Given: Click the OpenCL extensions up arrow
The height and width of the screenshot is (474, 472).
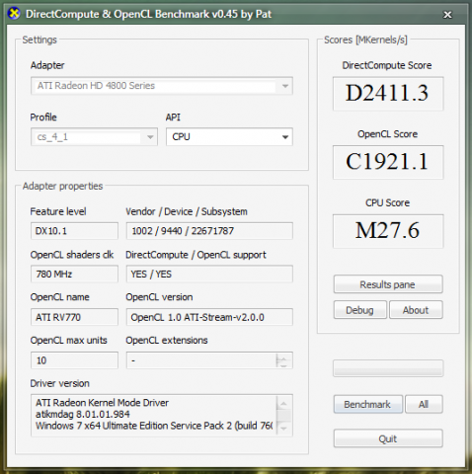Looking at the screenshot, I should [x=283, y=357].
